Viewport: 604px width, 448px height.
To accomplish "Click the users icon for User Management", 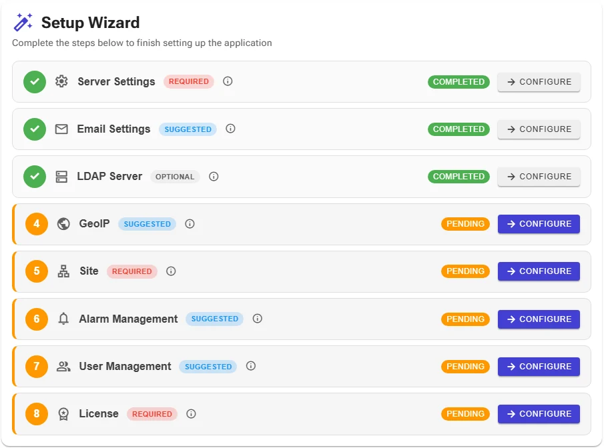I will [x=63, y=367].
